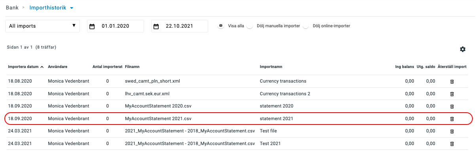The image size is (476, 151).
Task: Delete the Test file import
Action: click(x=452, y=131)
